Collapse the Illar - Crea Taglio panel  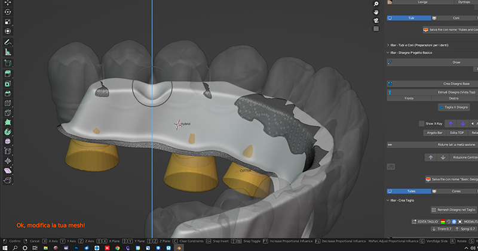388,200
